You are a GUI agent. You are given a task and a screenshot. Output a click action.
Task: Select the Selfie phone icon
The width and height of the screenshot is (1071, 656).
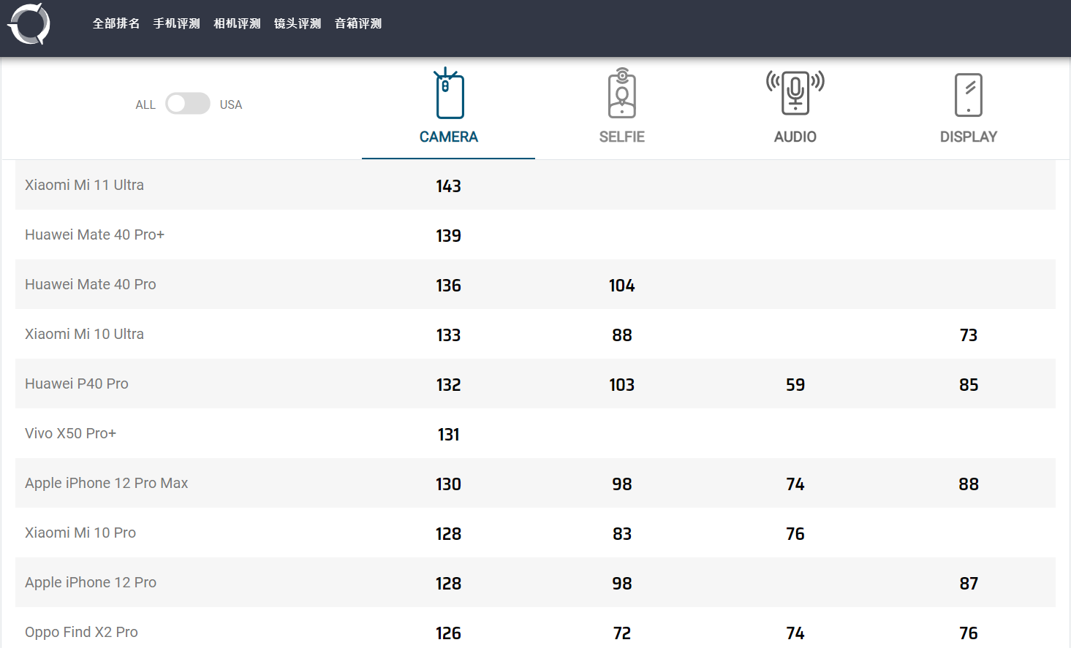(x=622, y=93)
